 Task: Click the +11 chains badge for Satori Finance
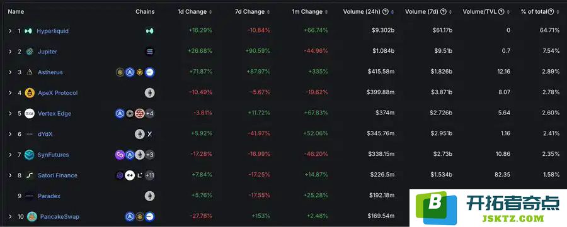[x=149, y=175]
